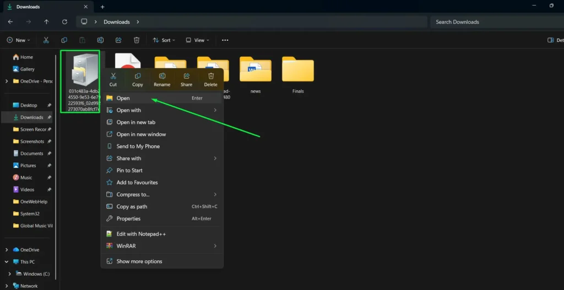Open the View dropdown
The image size is (564, 290).
tap(198, 40)
